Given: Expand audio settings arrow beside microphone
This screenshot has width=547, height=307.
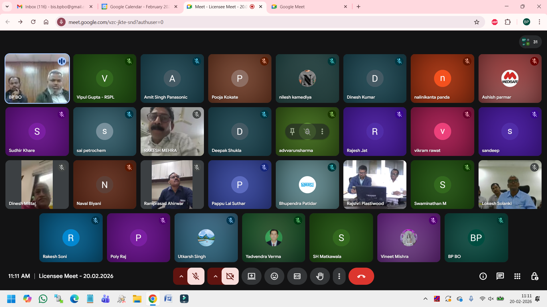Looking at the screenshot, I should (x=181, y=276).
